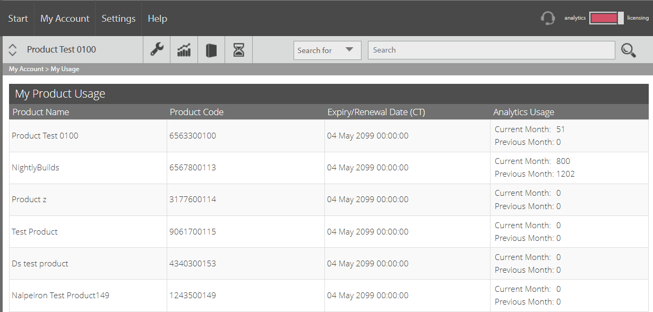This screenshot has height=312, width=653.
Task: Open the Search for dropdown
Action: [x=328, y=50]
